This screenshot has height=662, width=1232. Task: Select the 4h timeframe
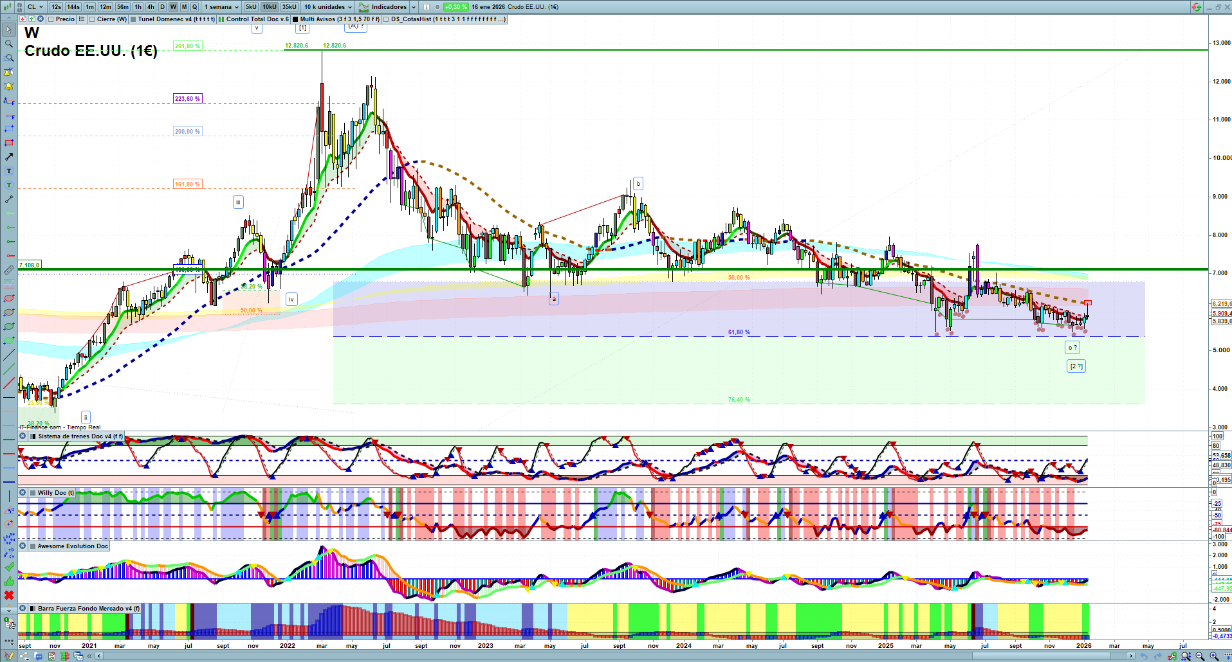pos(151,7)
